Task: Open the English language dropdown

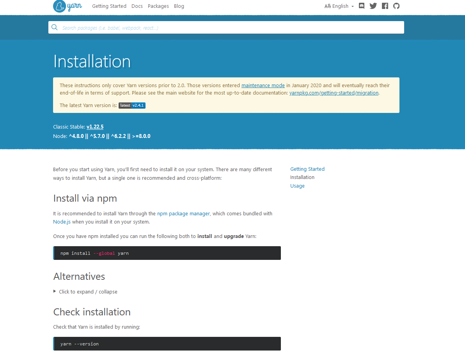Action: tap(339, 6)
